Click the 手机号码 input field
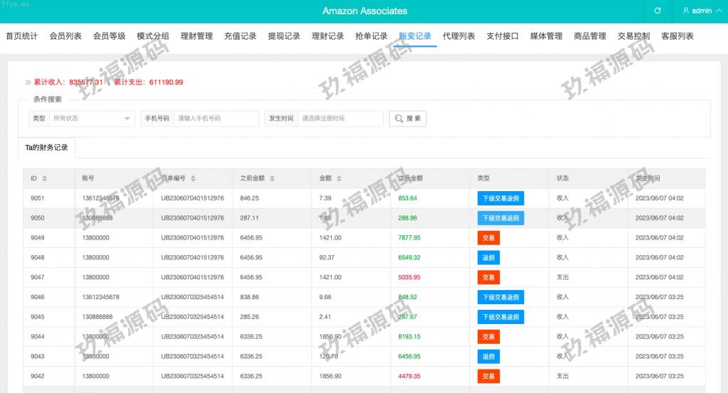728x393 pixels. click(216, 119)
